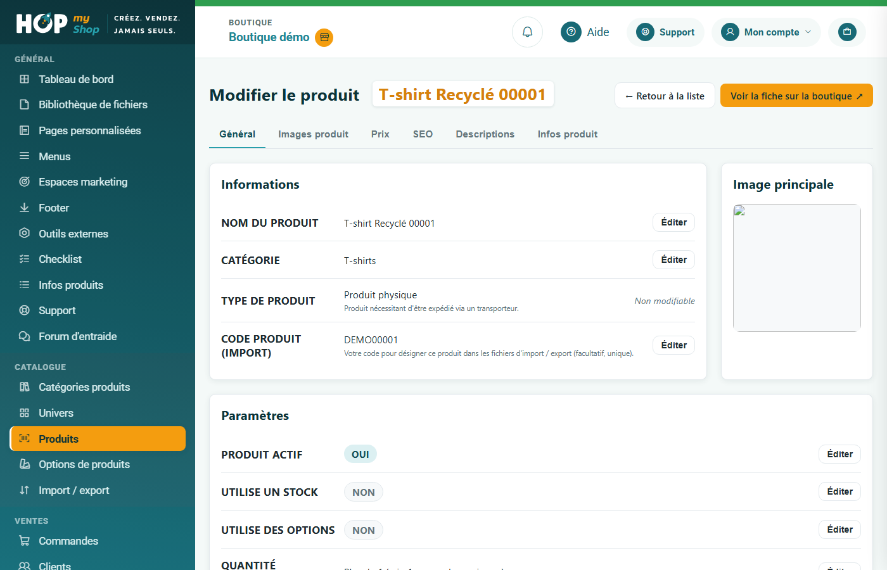Click the Aide label in header
Viewport: 887px width, 570px height.
598,32
